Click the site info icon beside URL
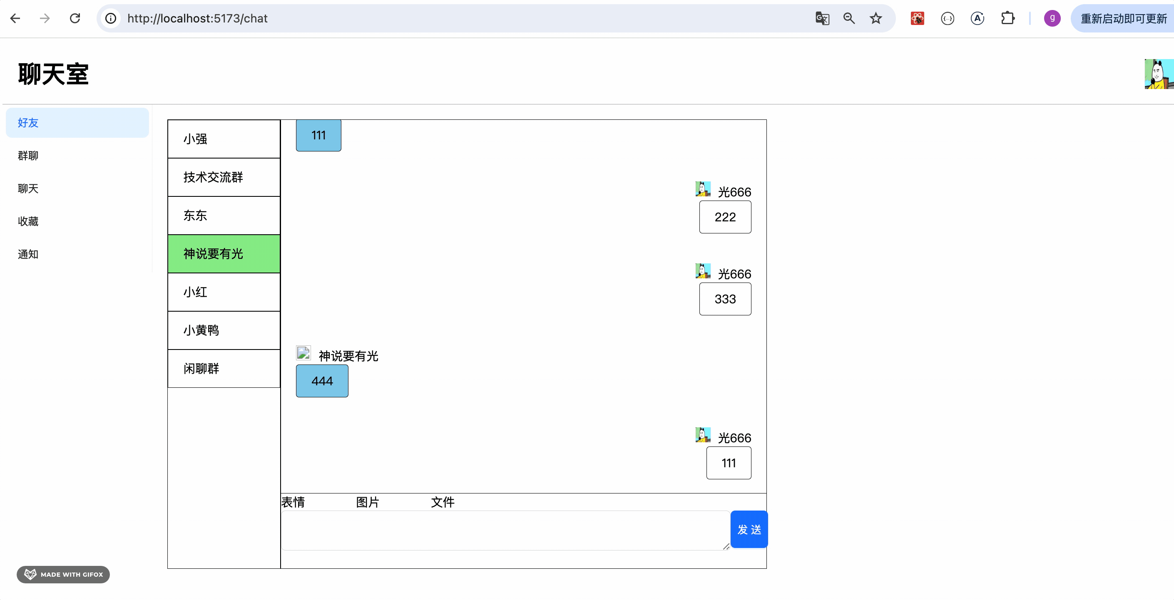Image resolution: width=1174 pixels, height=600 pixels. pos(111,18)
